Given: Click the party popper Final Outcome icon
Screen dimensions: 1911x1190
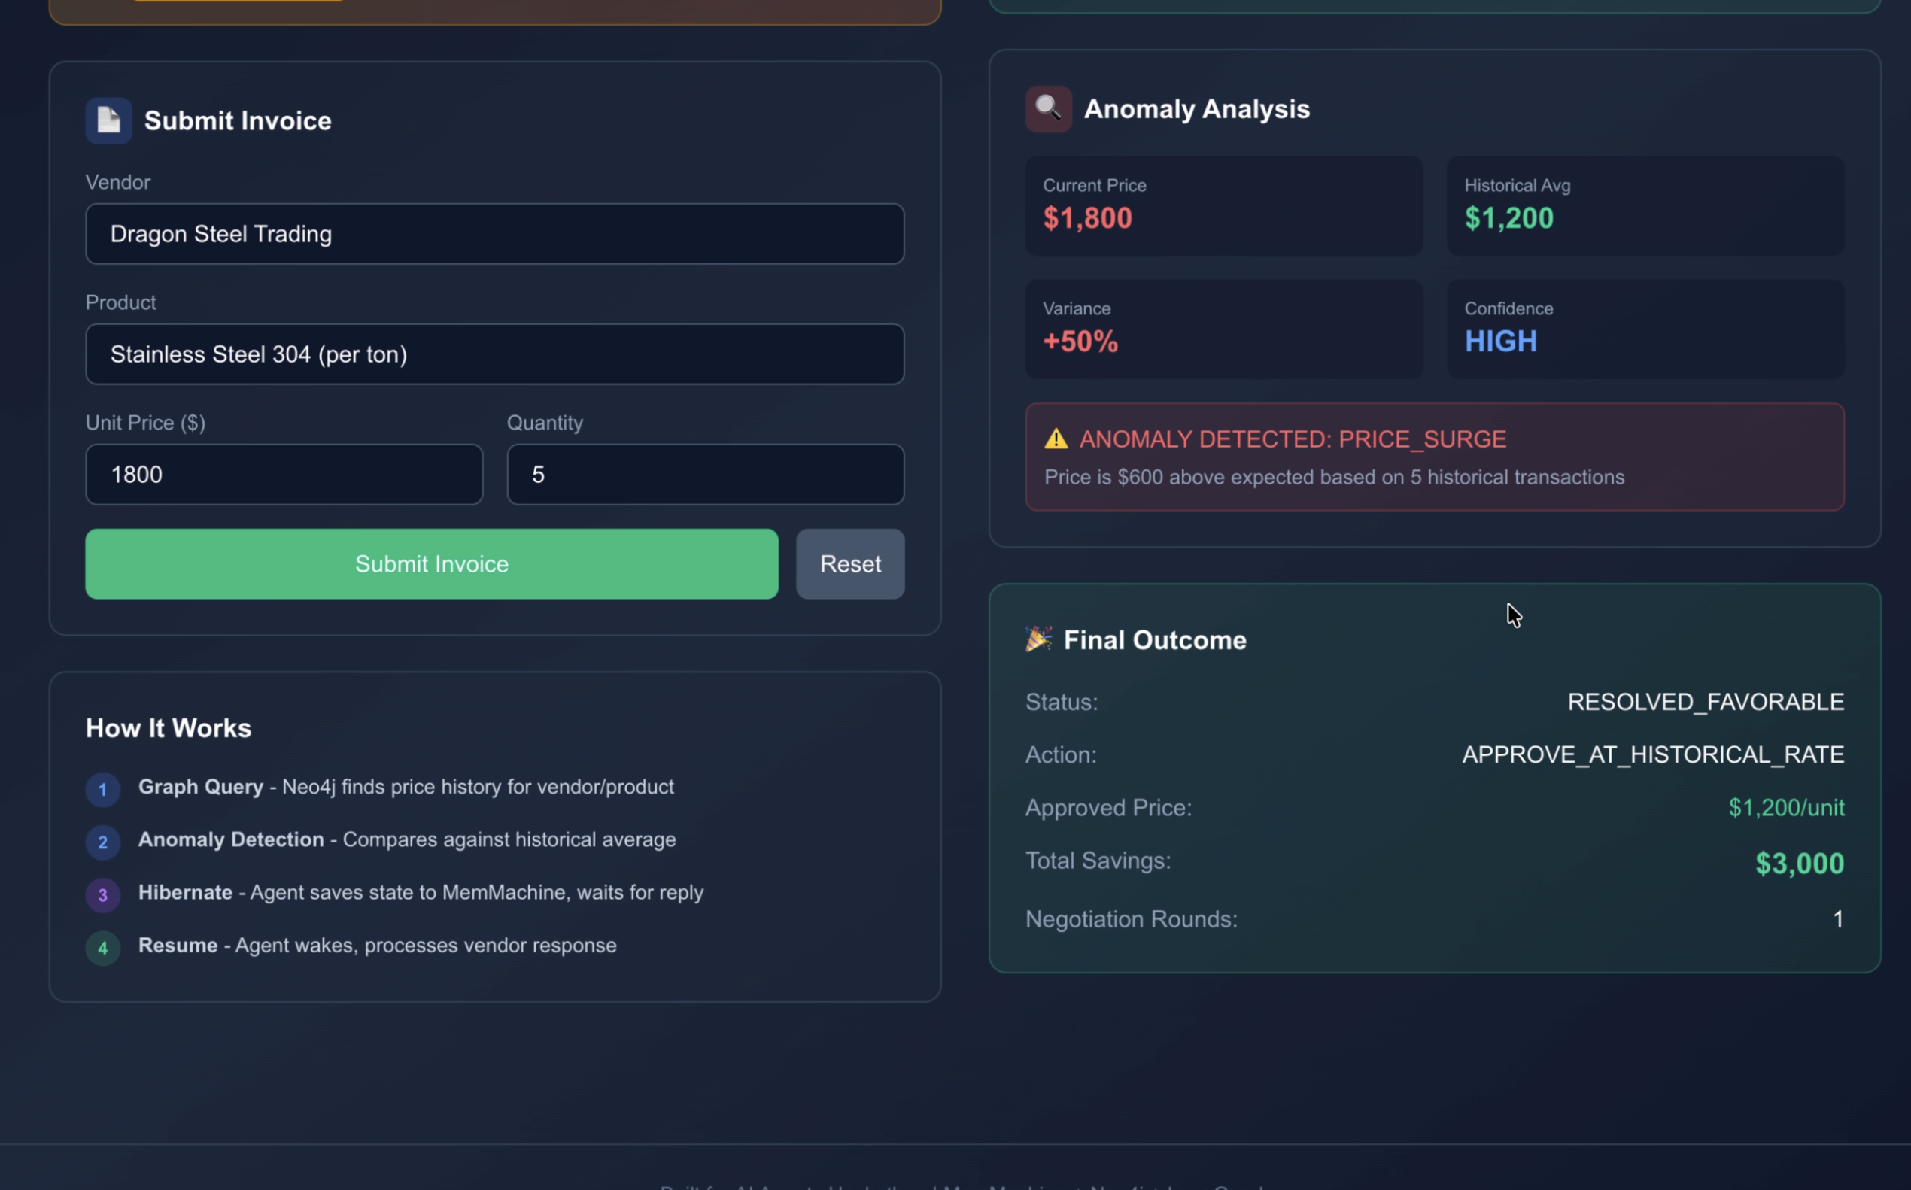Looking at the screenshot, I should [1038, 639].
